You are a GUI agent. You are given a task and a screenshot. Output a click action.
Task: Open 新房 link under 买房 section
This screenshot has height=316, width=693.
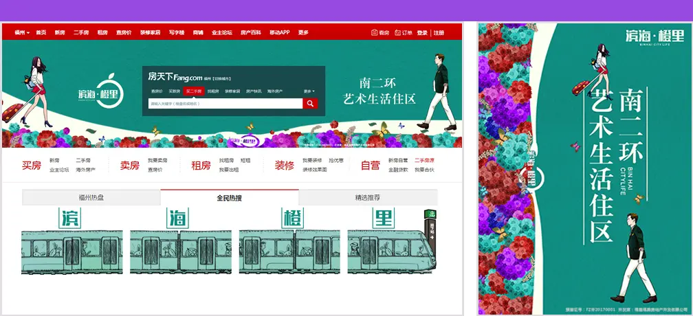(54, 161)
